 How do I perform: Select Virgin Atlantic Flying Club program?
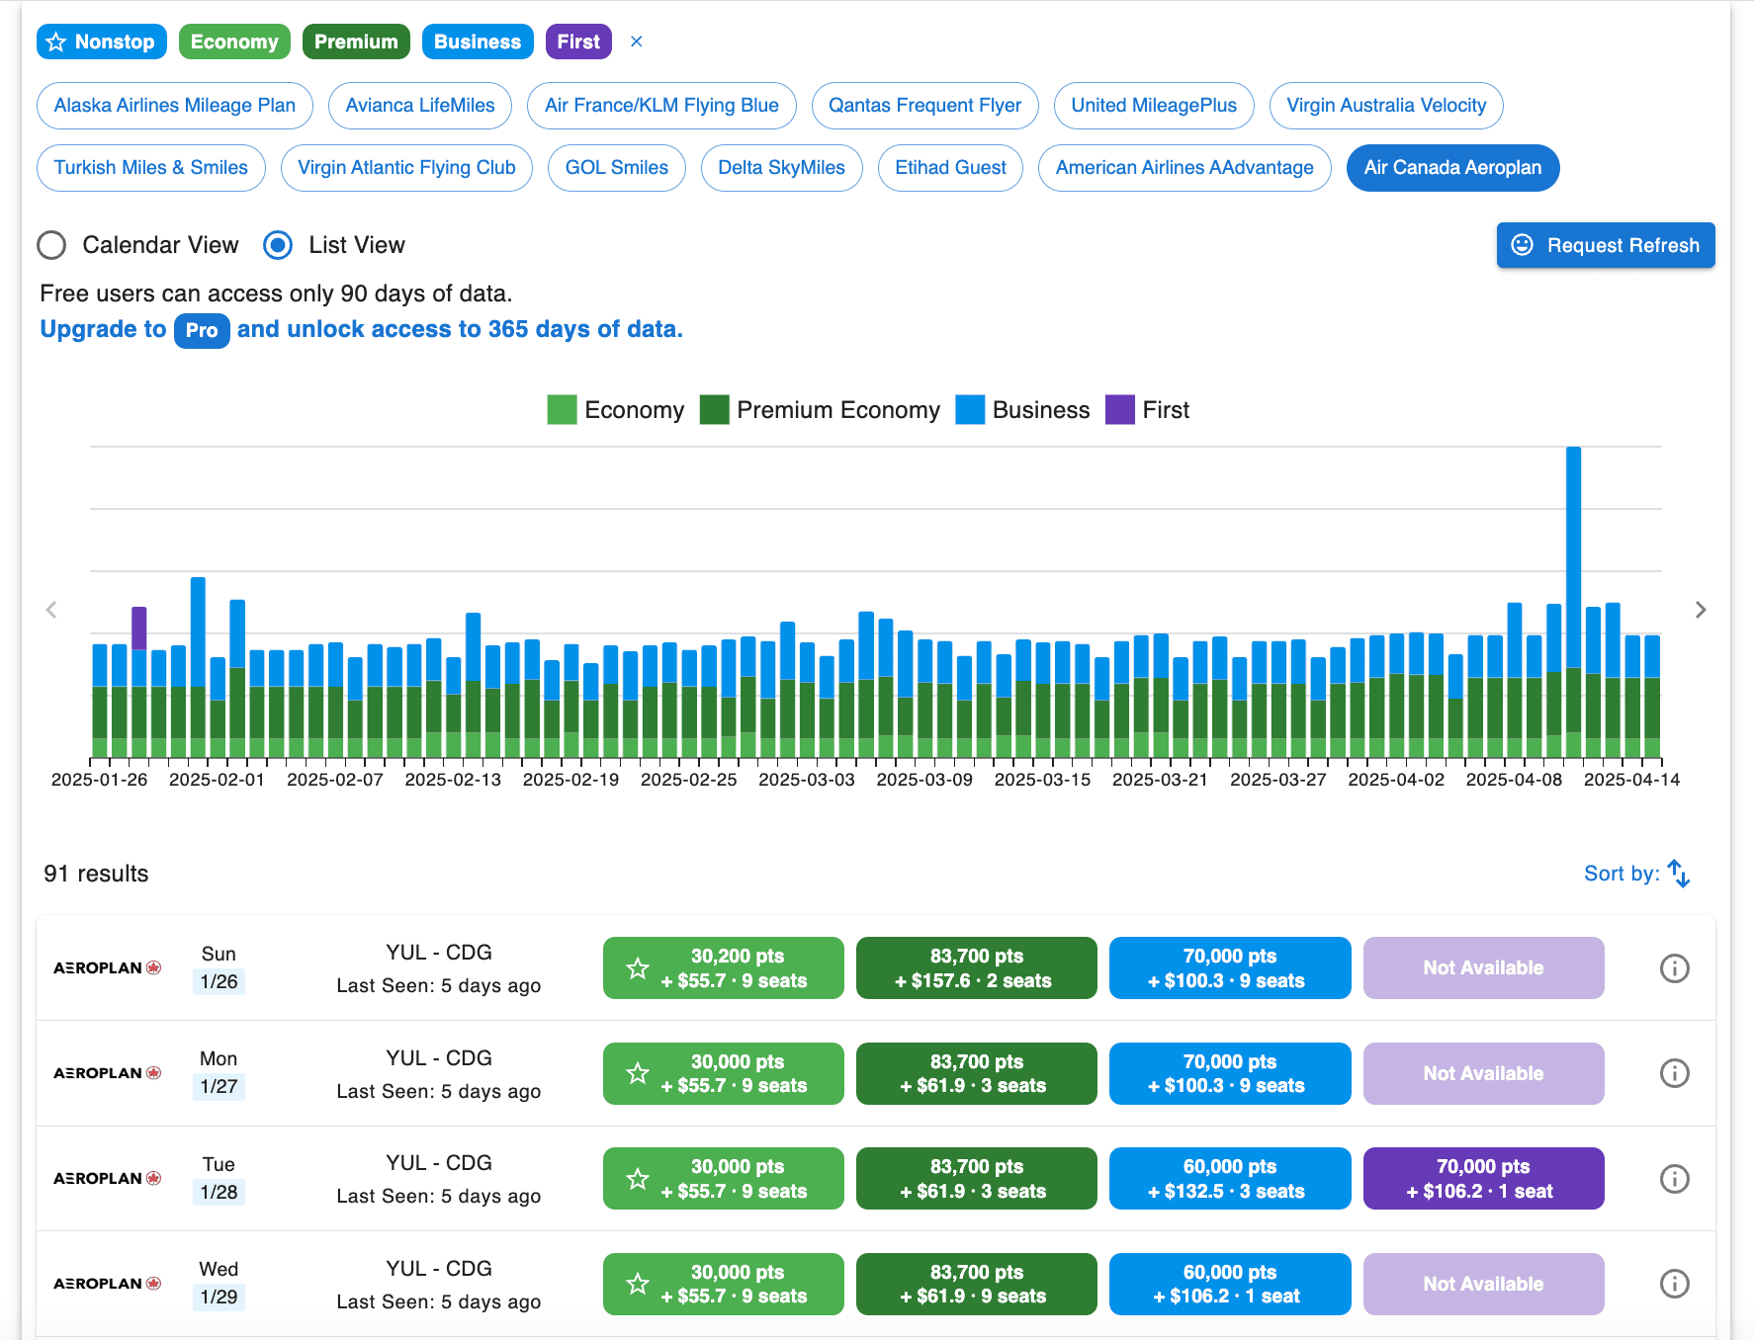tap(406, 168)
